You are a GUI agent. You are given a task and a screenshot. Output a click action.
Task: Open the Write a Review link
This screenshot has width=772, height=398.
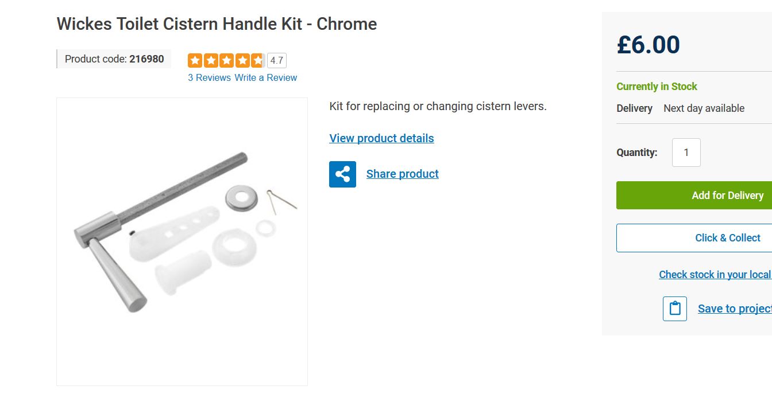(265, 77)
